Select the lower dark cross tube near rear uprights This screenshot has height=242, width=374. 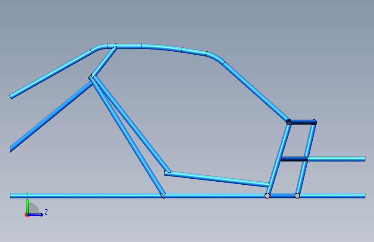point(294,159)
